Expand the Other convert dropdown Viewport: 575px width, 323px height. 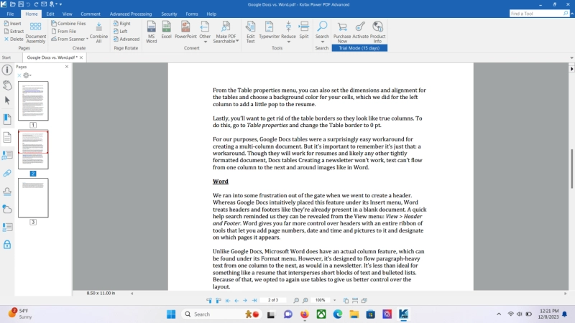click(x=205, y=42)
